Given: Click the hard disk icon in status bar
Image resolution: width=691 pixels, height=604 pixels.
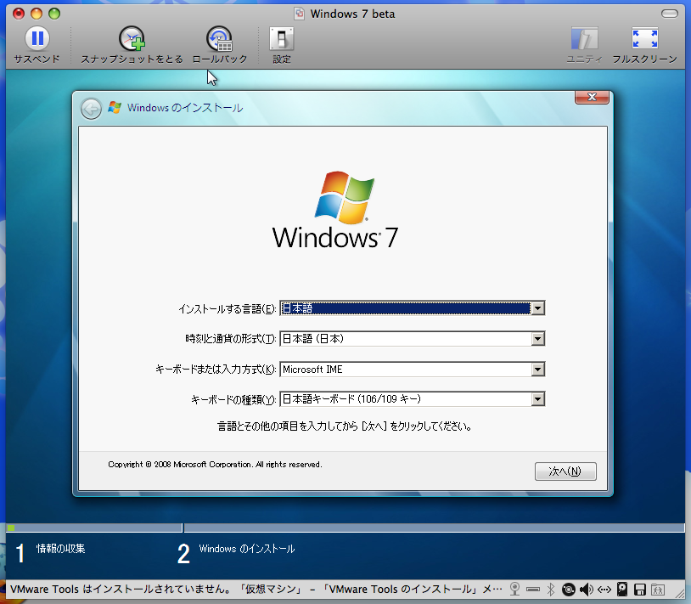Looking at the screenshot, I should click(x=621, y=589).
